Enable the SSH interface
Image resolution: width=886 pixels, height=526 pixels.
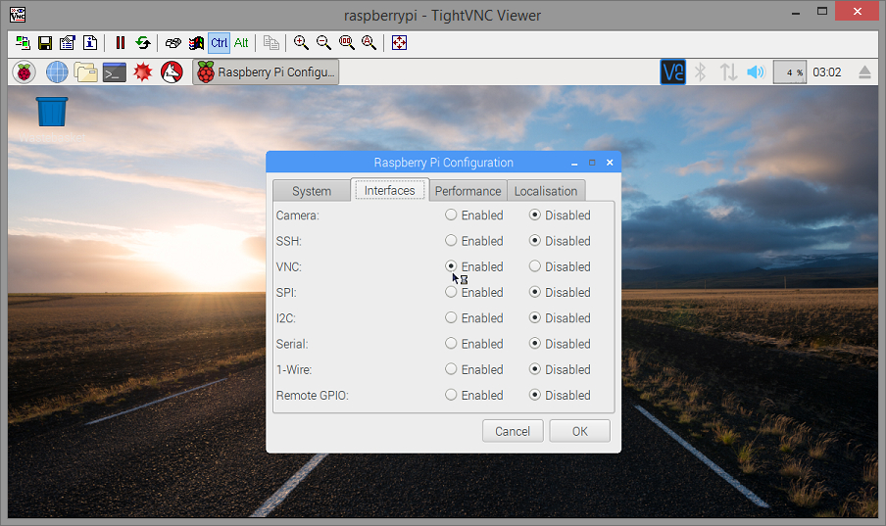(474, 241)
